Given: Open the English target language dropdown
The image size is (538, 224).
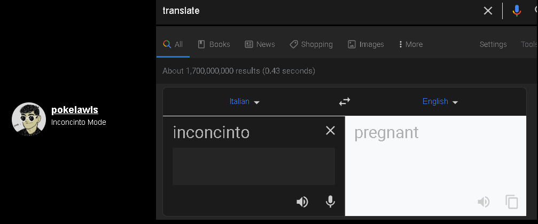Looking at the screenshot, I should coord(440,101).
